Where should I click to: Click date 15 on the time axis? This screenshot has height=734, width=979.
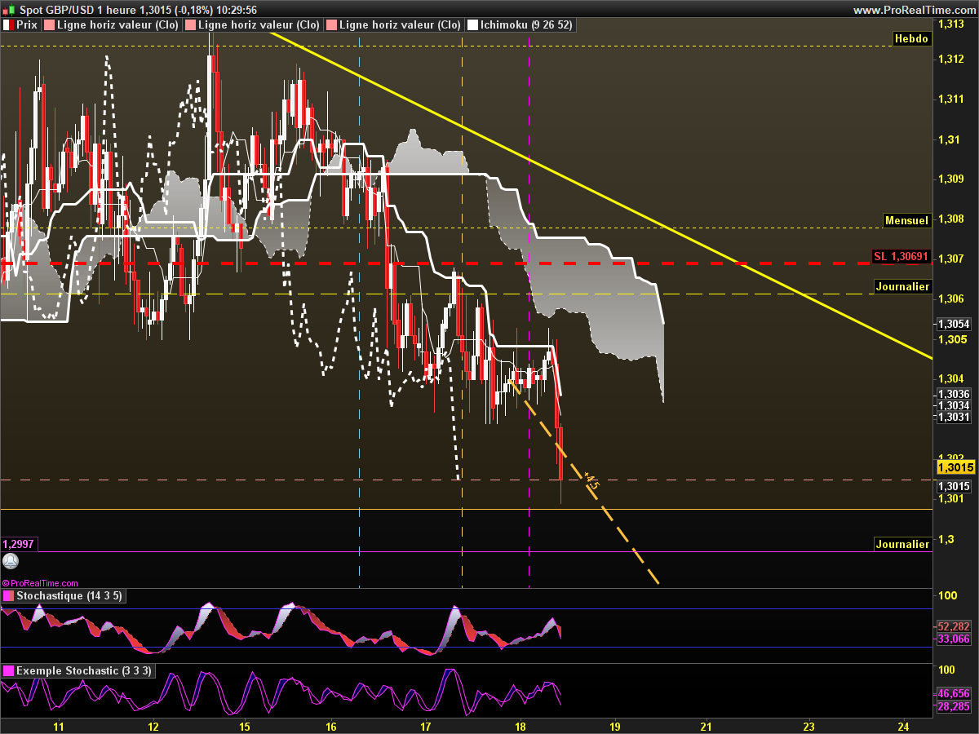tap(245, 725)
